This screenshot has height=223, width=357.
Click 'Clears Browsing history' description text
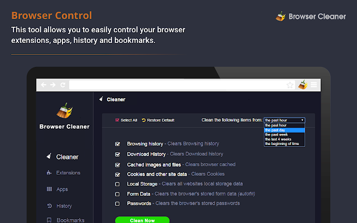click(194, 144)
